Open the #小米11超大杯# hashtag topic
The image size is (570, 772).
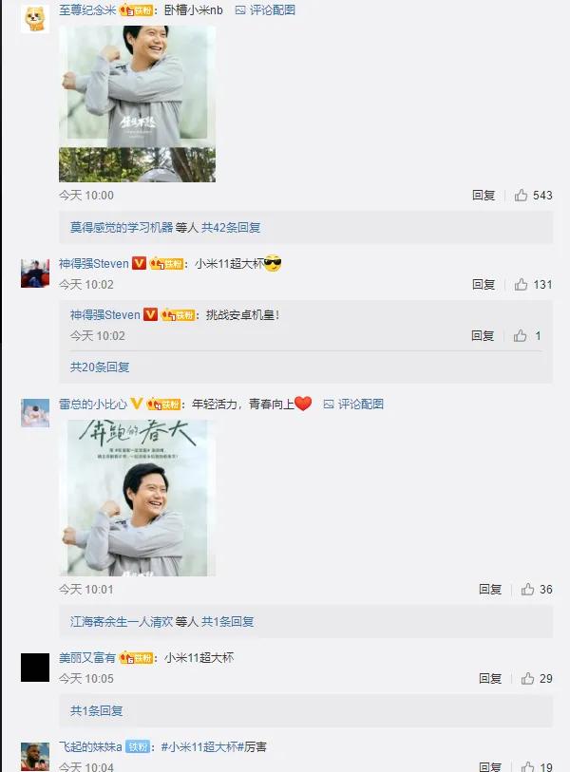pyautogui.click(x=202, y=747)
